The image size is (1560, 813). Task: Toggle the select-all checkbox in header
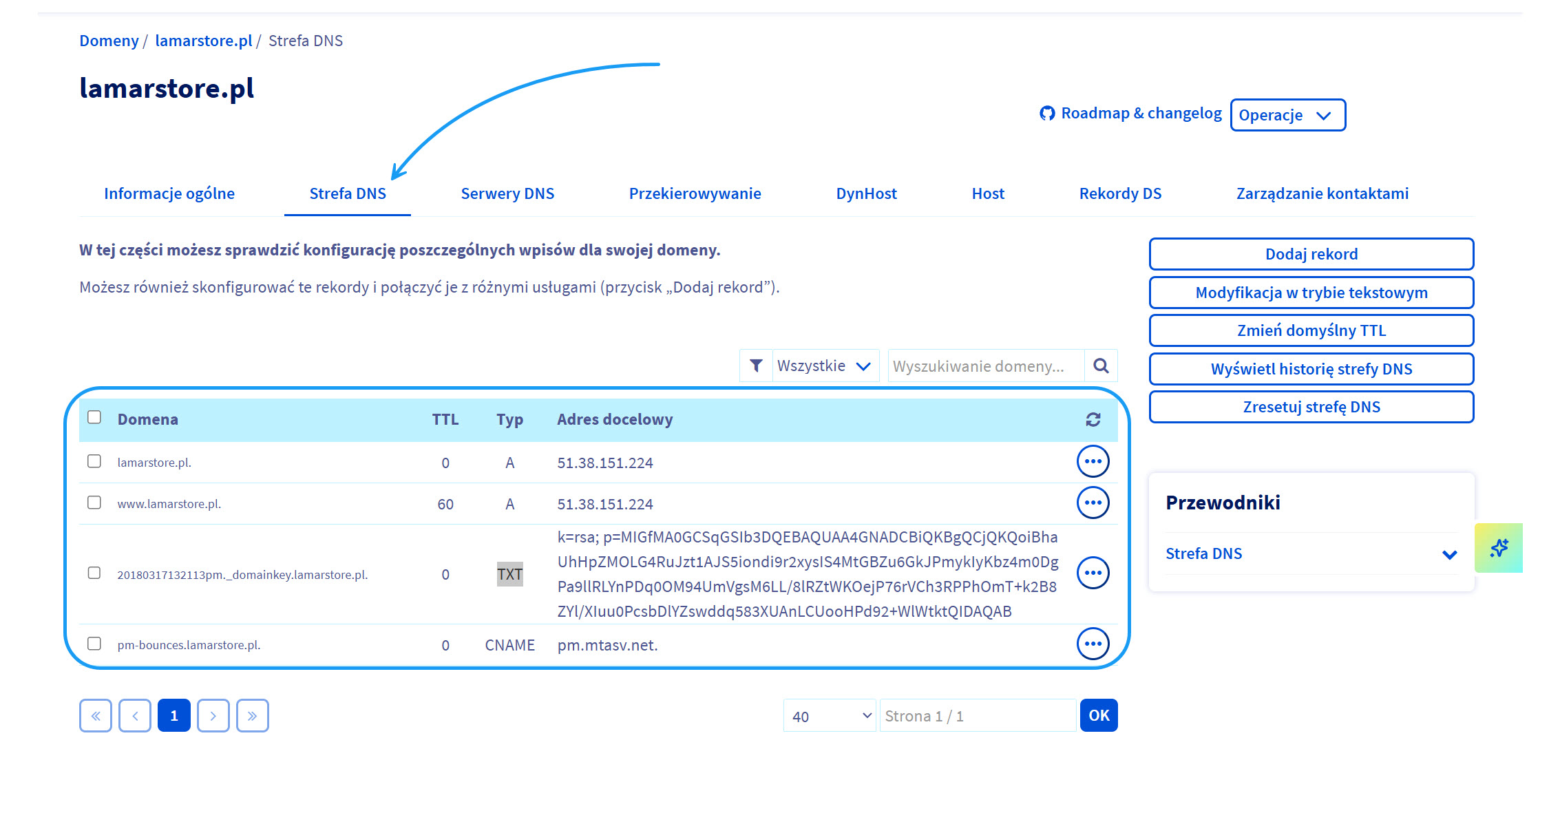tap(94, 417)
